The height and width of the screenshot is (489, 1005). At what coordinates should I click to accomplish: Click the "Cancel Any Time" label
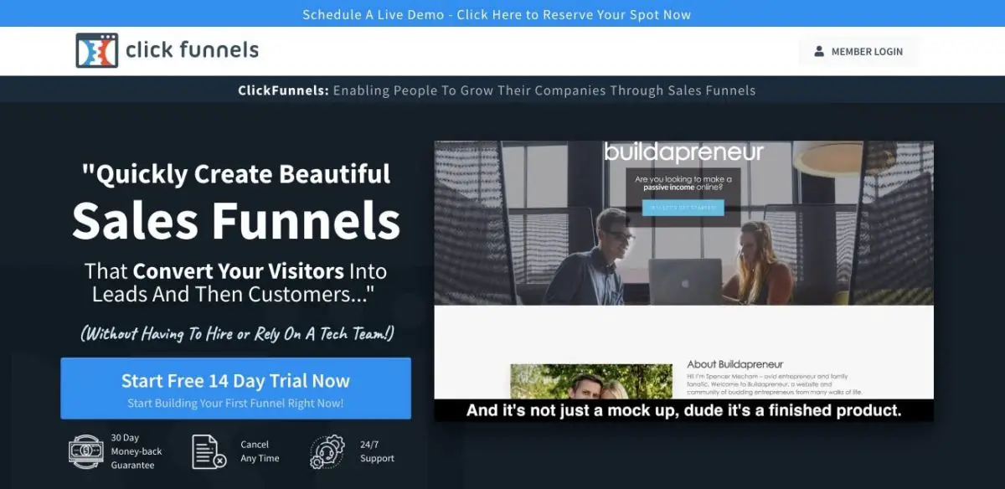260,451
